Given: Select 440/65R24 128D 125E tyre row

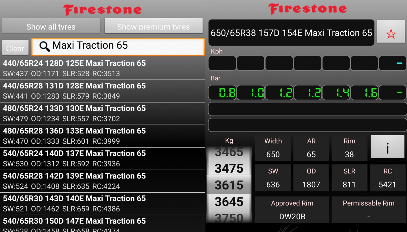Looking at the screenshot, I should (103, 68).
